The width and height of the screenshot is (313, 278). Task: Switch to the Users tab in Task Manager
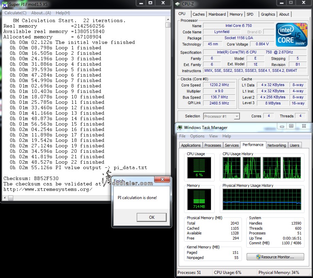pos(294,145)
